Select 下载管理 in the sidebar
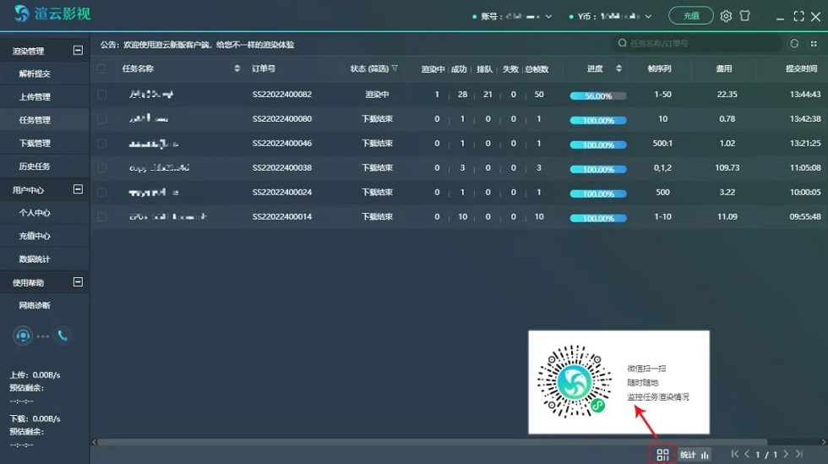The width and height of the screenshot is (828, 464). coord(35,143)
